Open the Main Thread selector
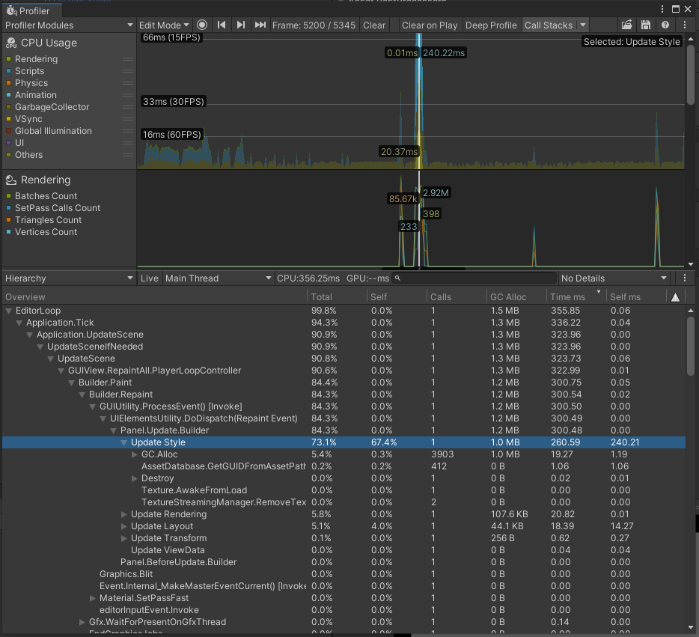The image size is (699, 637). pyautogui.click(x=217, y=278)
